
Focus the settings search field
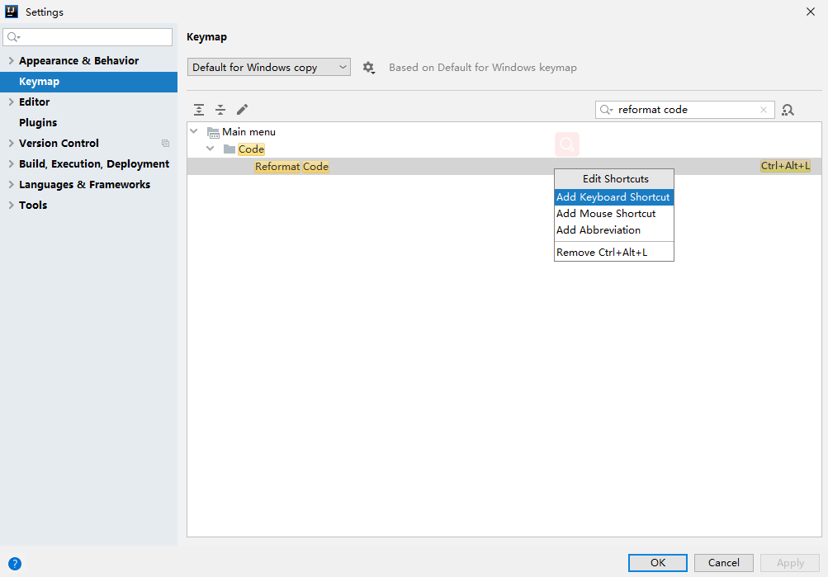(88, 37)
